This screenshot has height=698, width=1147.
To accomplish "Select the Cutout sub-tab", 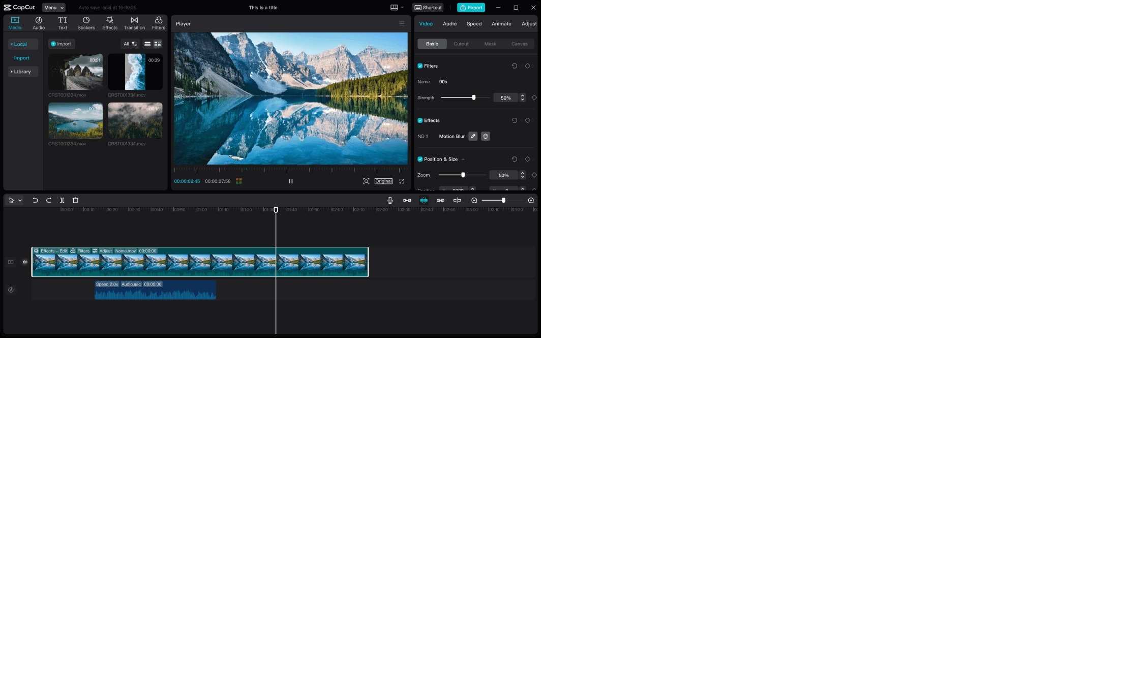I will tap(461, 44).
